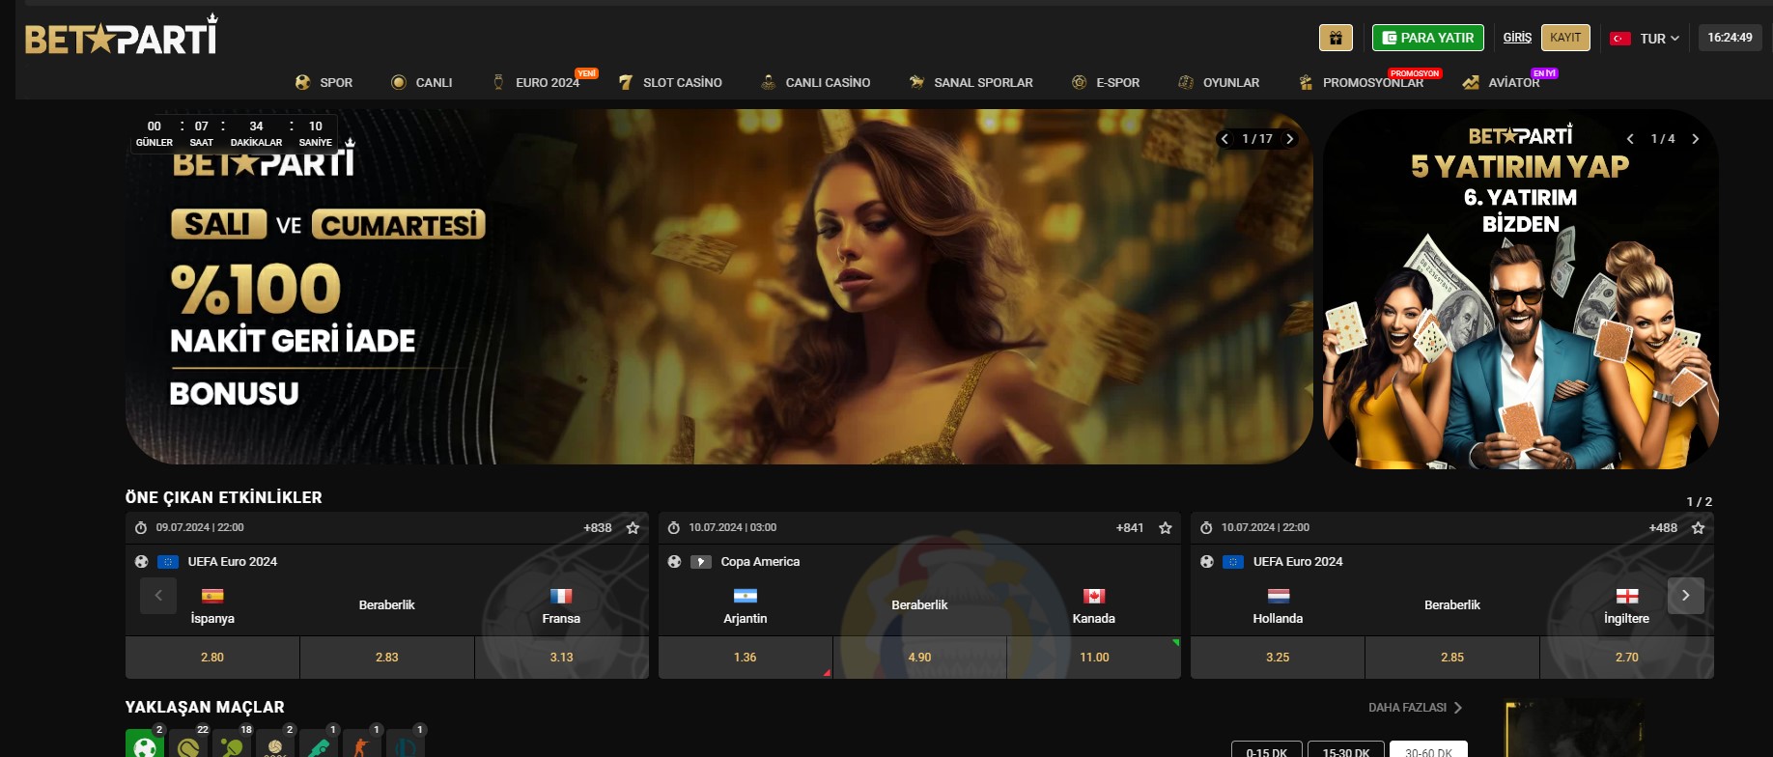The image size is (1773, 757).
Task: Click the soccer ball icon beside Copa America
Action: coord(674,562)
